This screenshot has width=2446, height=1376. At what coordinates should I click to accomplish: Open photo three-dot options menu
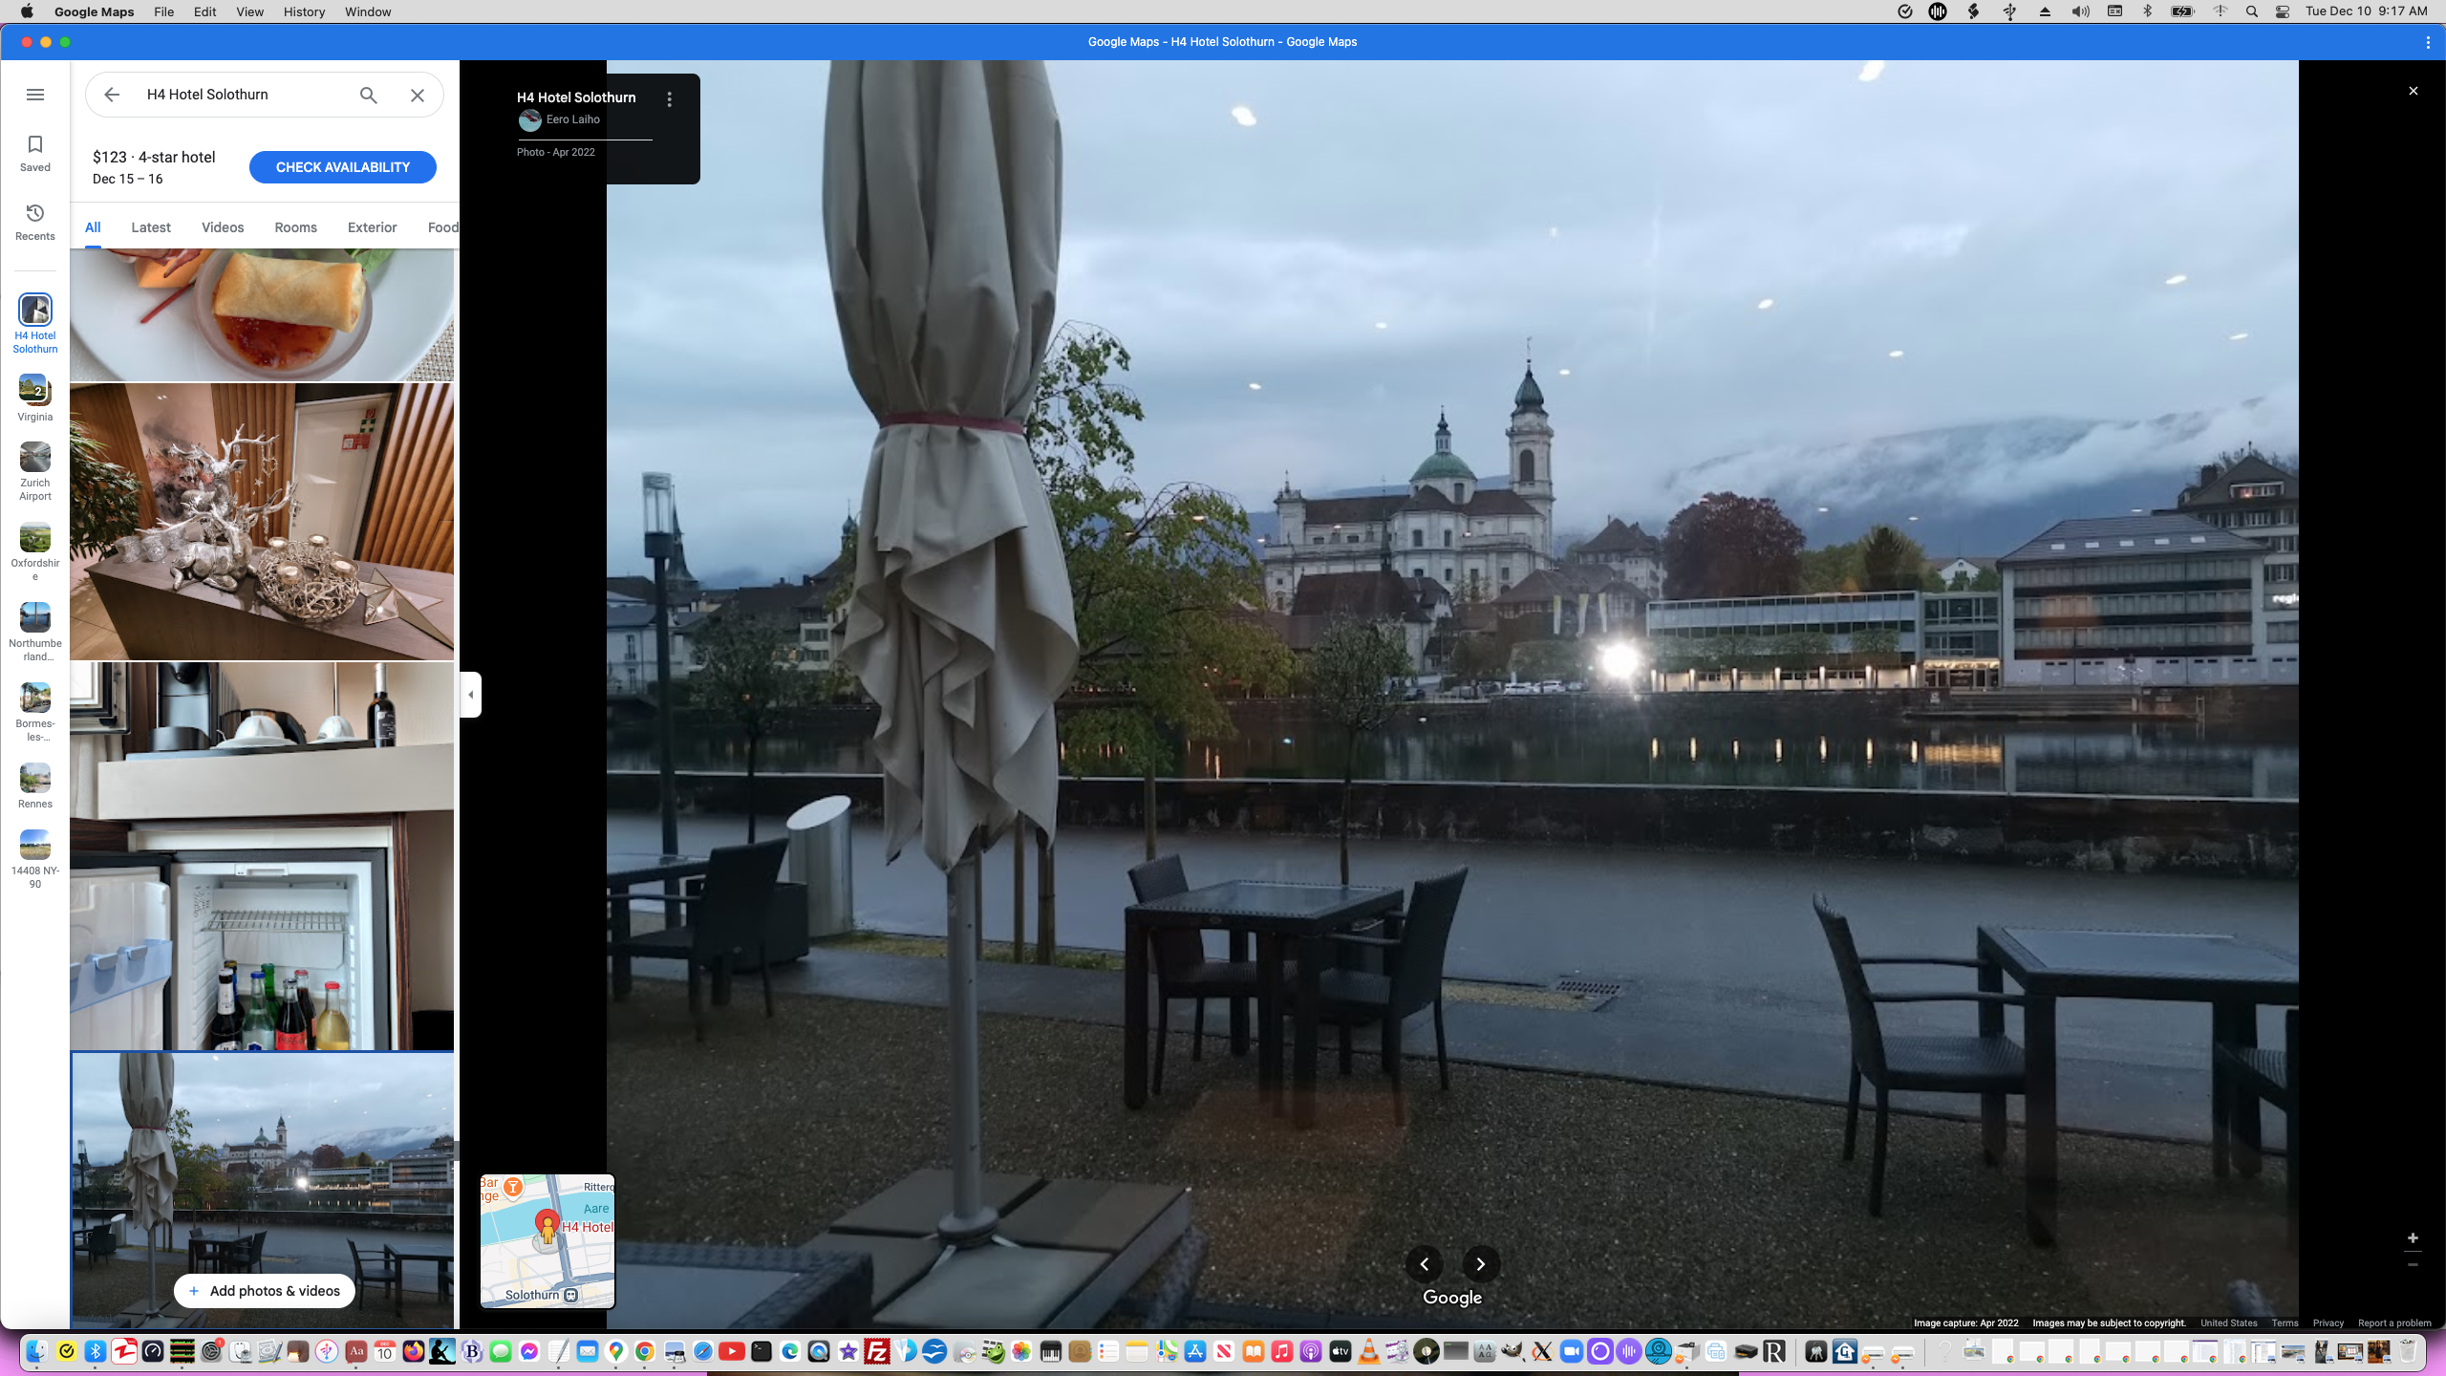[669, 99]
